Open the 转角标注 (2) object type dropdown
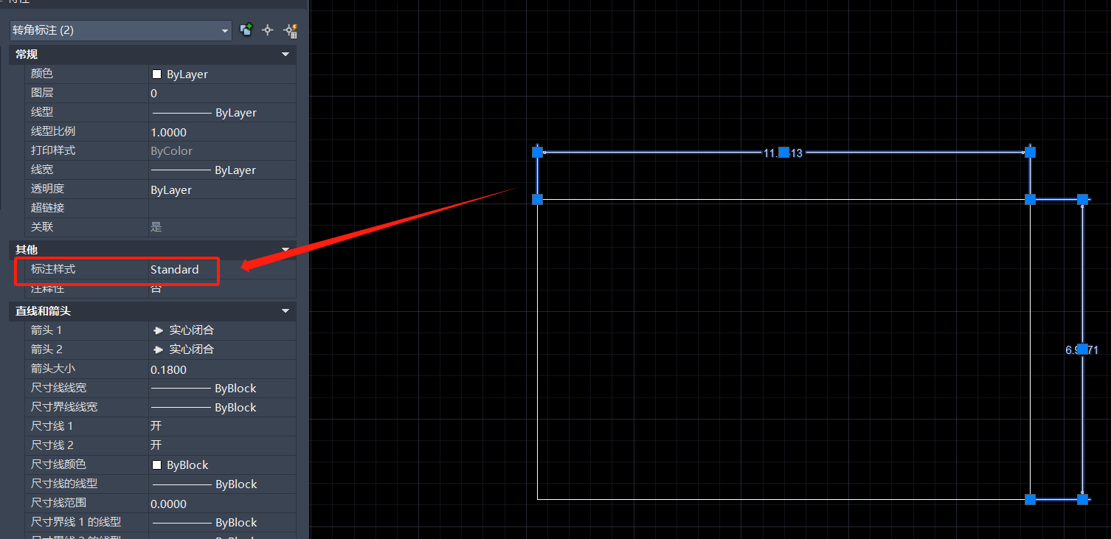This screenshot has height=539, width=1111. coord(226,30)
